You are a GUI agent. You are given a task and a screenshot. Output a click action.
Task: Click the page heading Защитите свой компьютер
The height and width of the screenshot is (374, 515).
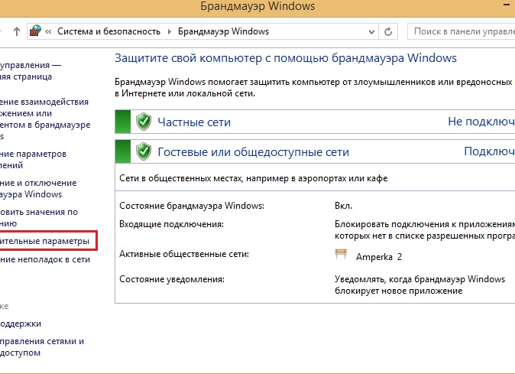[286, 58]
